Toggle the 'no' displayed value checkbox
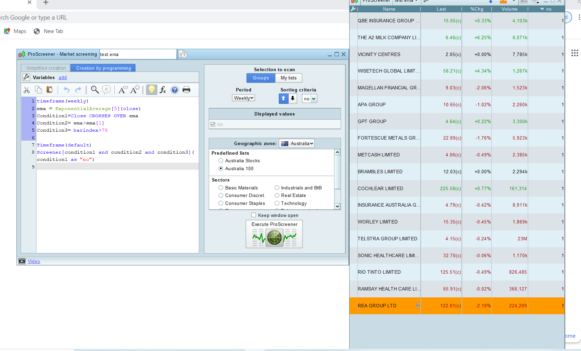 213,124
